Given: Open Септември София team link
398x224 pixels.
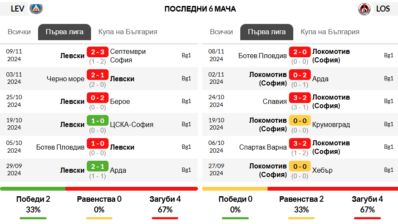Looking at the screenshot, I should click(x=128, y=56).
